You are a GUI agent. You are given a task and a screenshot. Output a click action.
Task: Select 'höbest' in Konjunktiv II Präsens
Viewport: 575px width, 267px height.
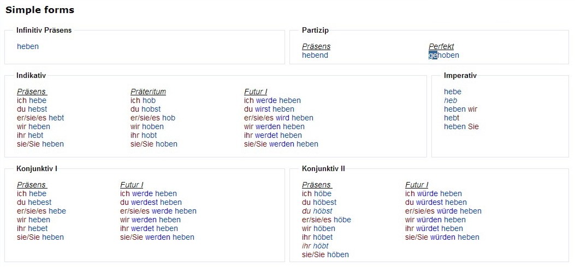[x=325, y=202]
